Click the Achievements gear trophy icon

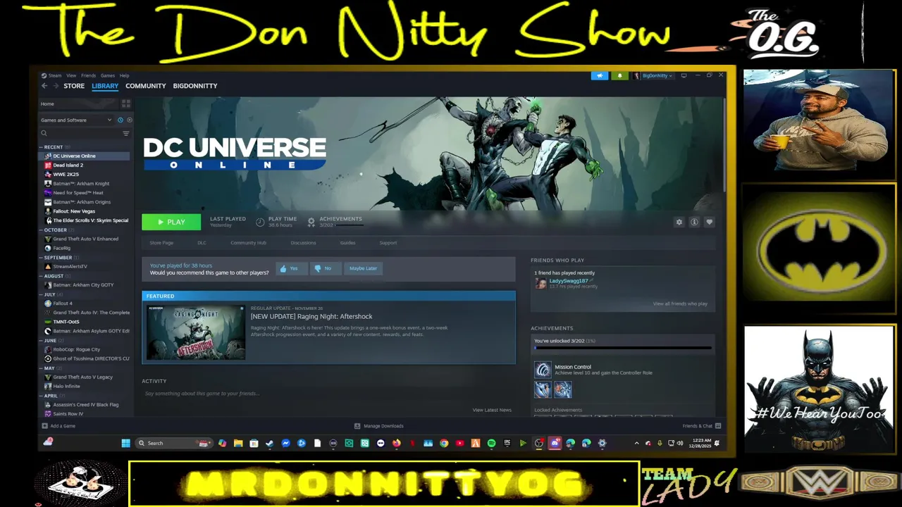[311, 222]
